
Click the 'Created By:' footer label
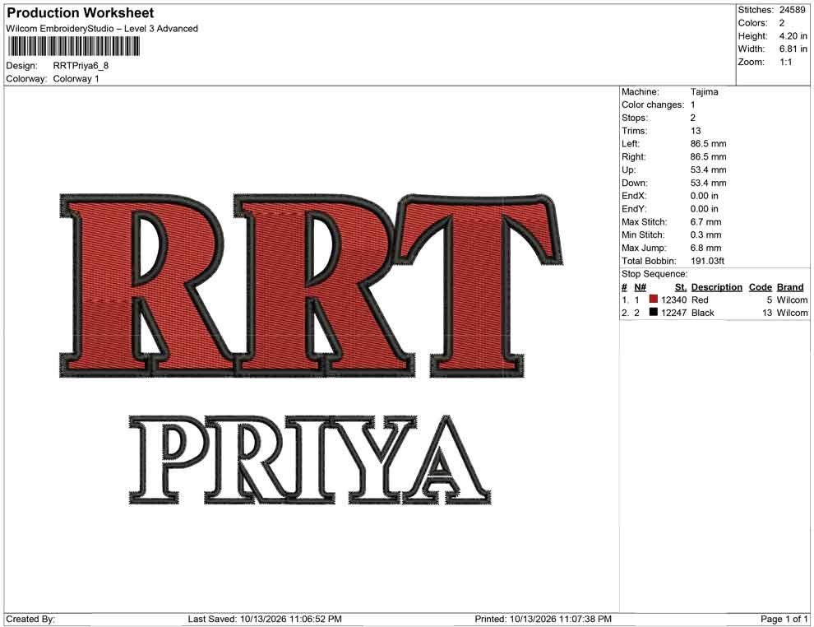(x=30, y=619)
